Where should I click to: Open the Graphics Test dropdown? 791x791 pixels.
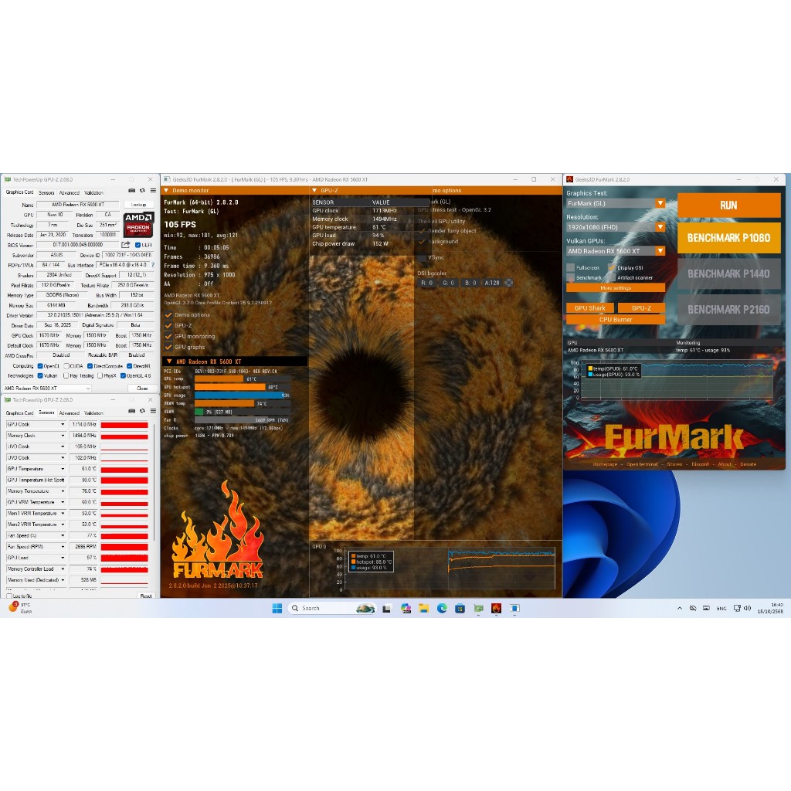pyautogui.click(x=616, y=203)
